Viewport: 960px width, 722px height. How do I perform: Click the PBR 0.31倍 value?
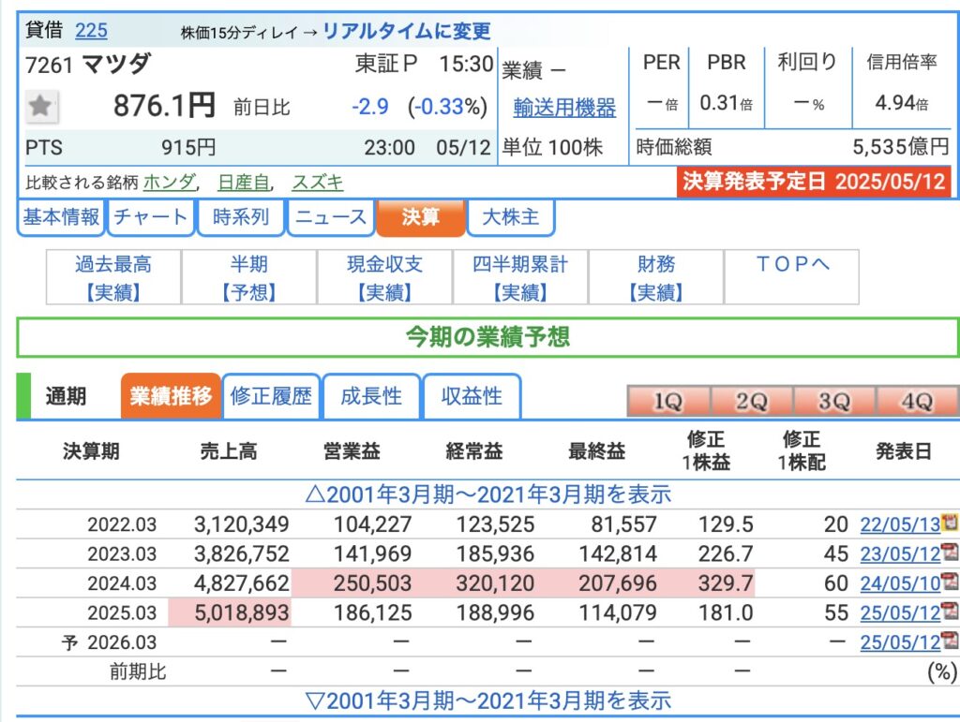(x=727, y=103)
